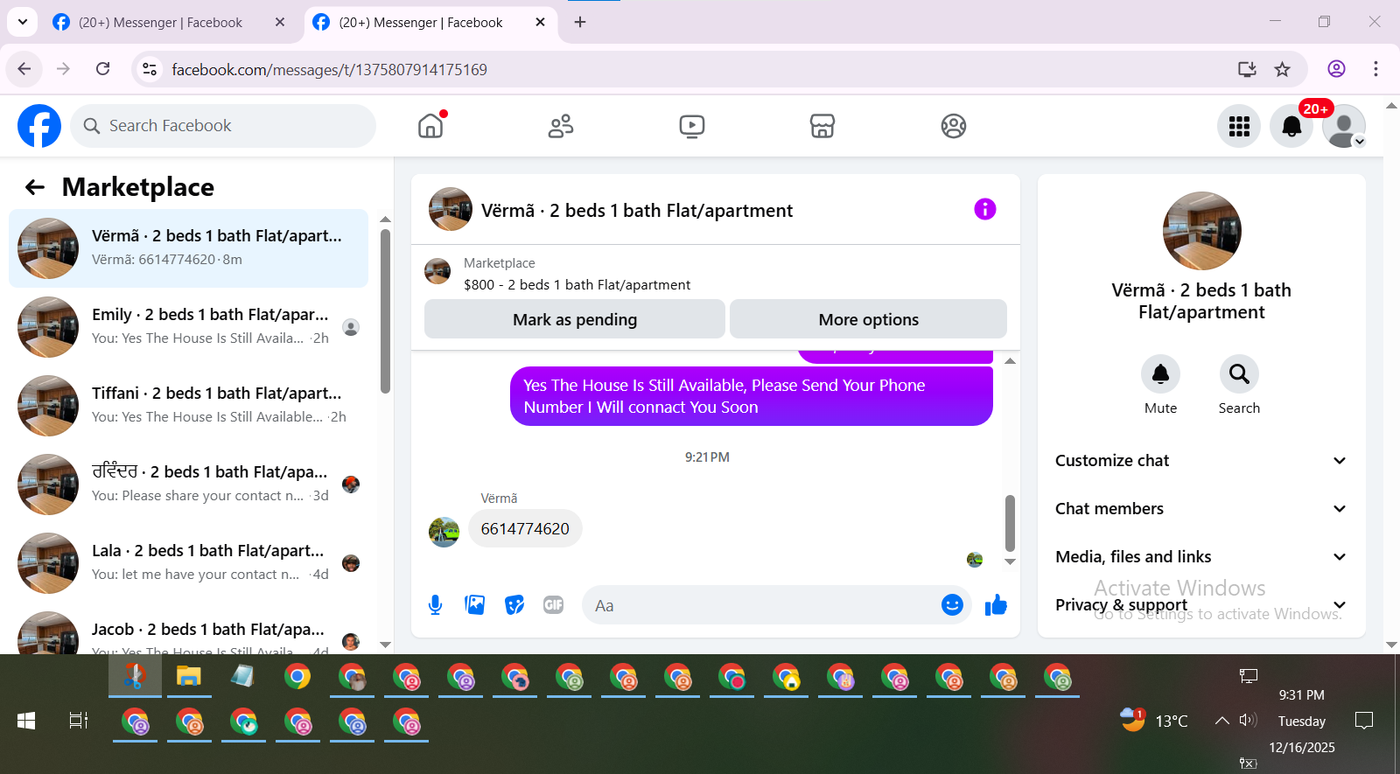Click the Mark as pending button
The width and height of the screenshot is (1400, 774).
[x=575, y=319]
